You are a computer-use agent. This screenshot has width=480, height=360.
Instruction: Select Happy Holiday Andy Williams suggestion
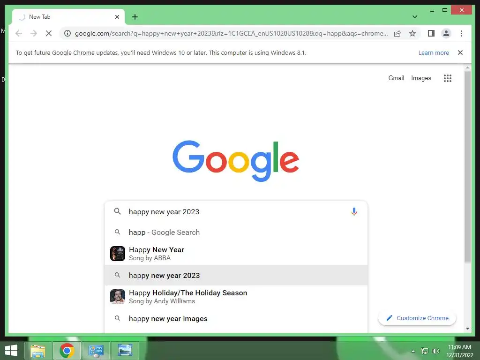click(236, 297)
